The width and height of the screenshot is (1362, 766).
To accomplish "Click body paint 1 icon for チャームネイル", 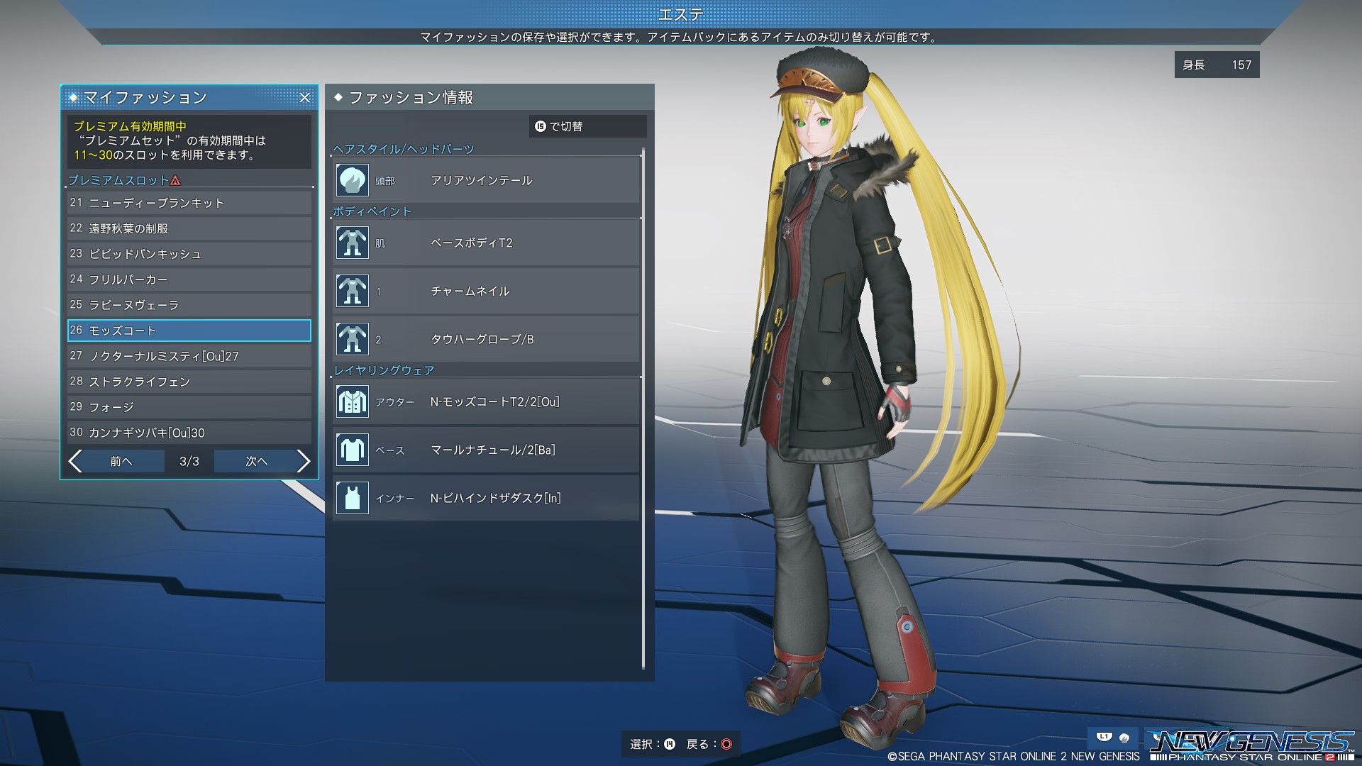I will [352, 291].
